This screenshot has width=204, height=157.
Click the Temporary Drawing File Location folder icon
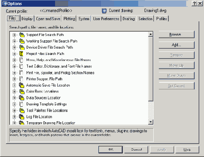pos(22,123)
